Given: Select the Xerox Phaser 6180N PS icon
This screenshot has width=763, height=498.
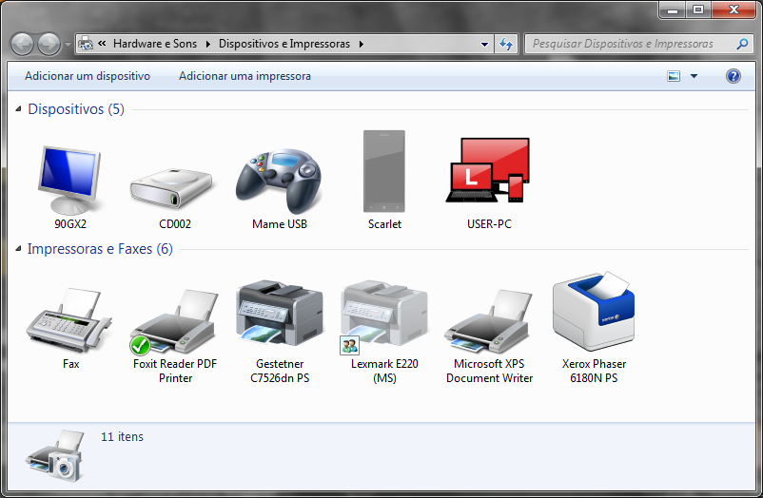Looking at the screenshot, I should point(594,312).
